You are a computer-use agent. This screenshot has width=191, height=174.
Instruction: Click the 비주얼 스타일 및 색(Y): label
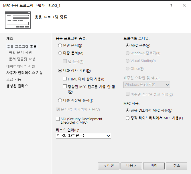pos(141,78)
